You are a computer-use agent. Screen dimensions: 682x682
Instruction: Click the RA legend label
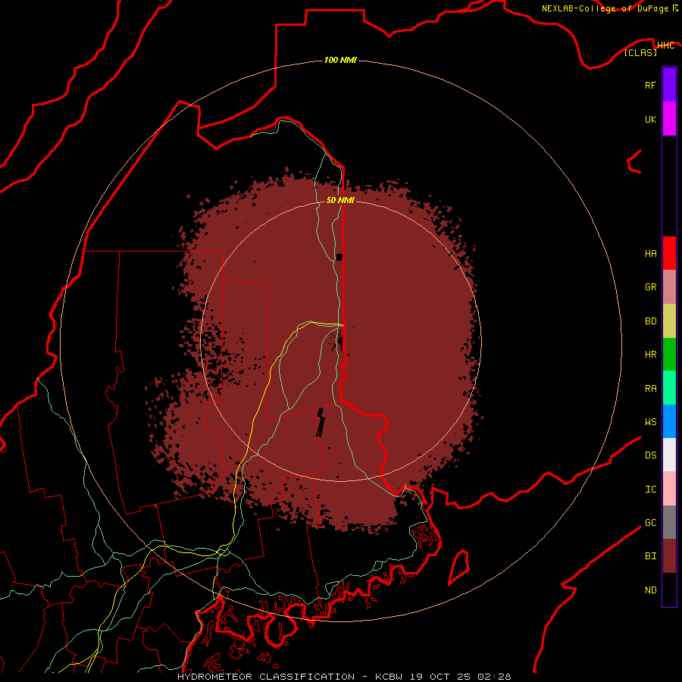click(650, 389)
